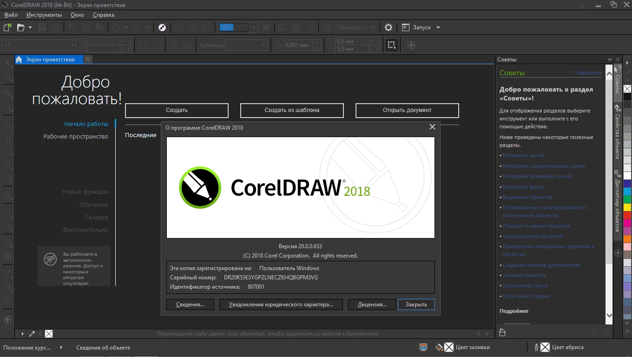Switch to the Диспетчер объектов docker tab
Image resolution: width=632 pixels, height=357 pixels.
pyautogui.click(x=618, y=205)
